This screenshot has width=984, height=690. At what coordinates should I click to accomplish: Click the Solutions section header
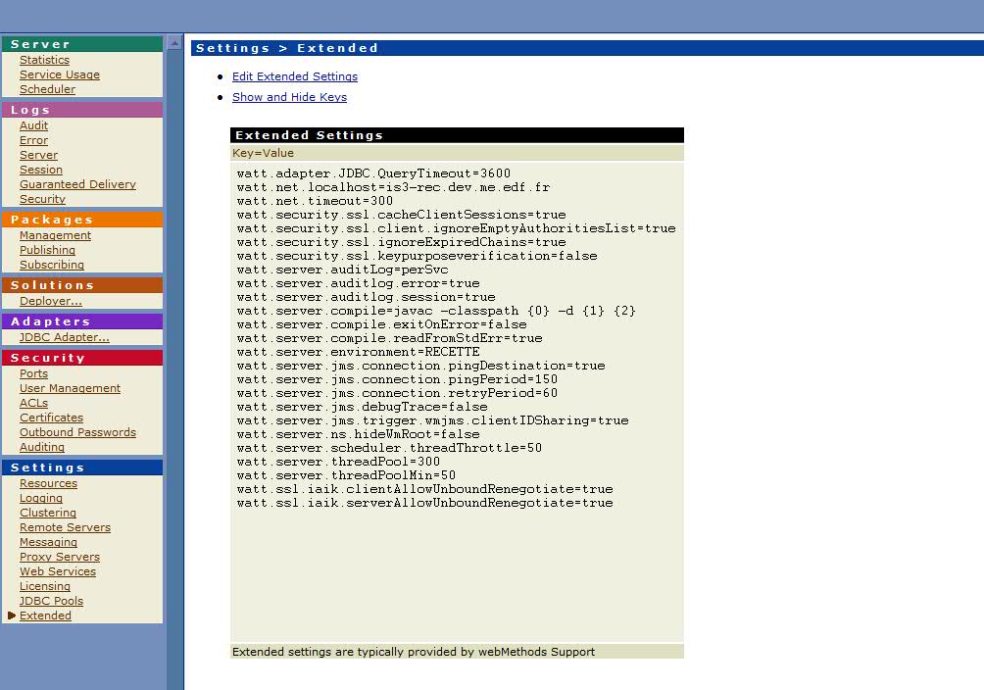coord(82,285)
